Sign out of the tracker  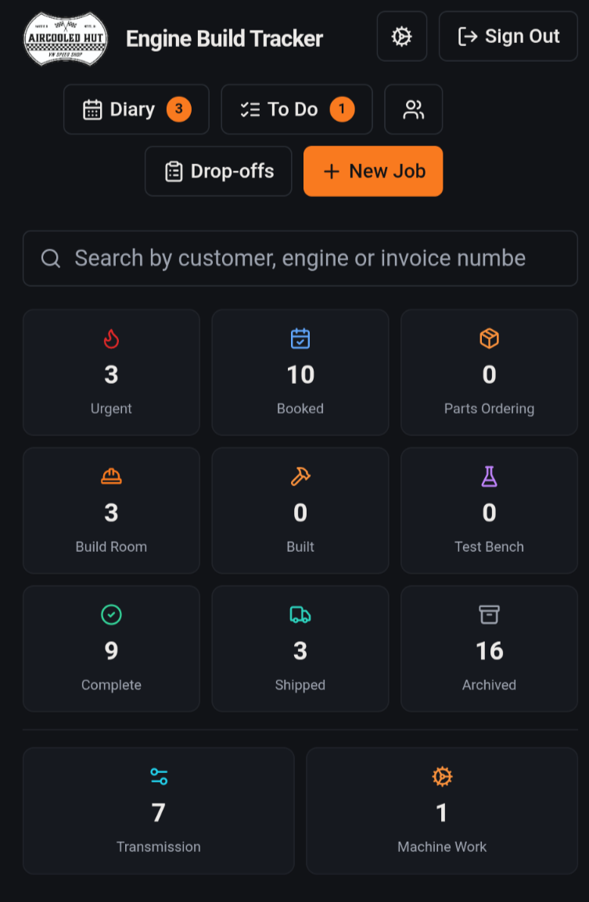click(508, 36)
